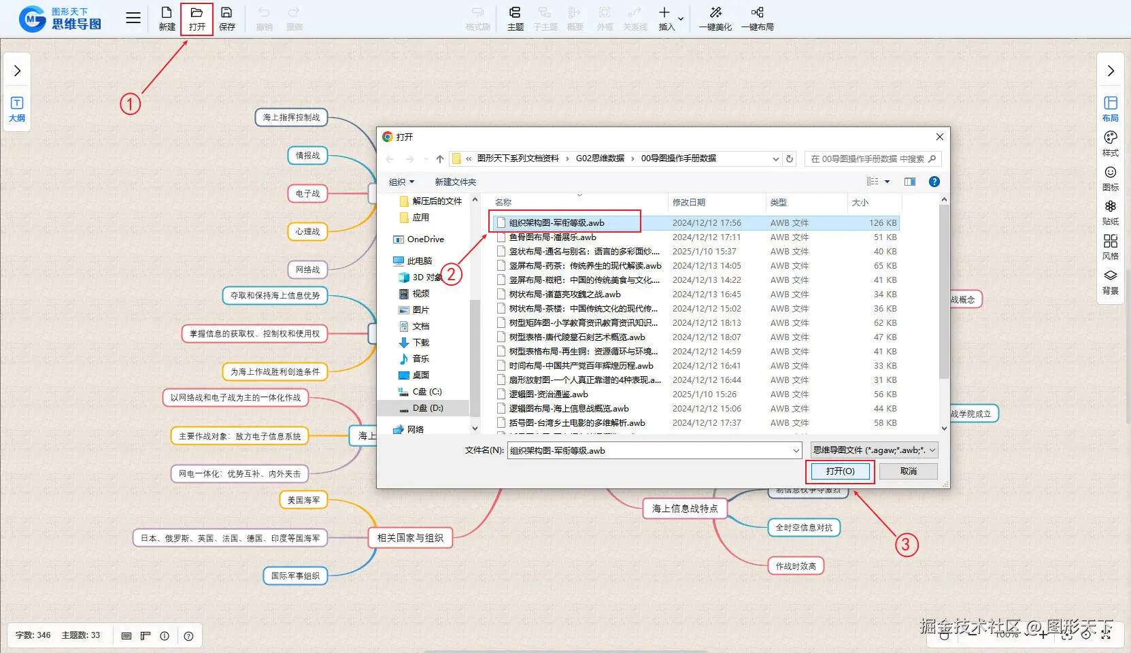Click the 撤销 undo icon
The image size is (1131, 653).
pyautogui.click(x=264, y=18)
